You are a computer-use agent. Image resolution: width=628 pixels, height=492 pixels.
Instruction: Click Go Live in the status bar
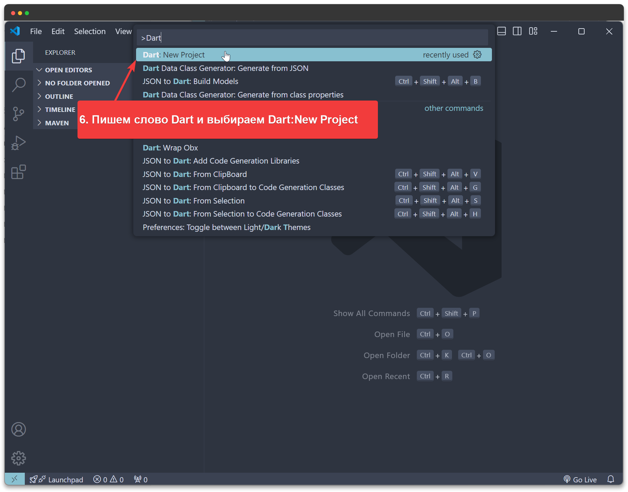[580, 479]
